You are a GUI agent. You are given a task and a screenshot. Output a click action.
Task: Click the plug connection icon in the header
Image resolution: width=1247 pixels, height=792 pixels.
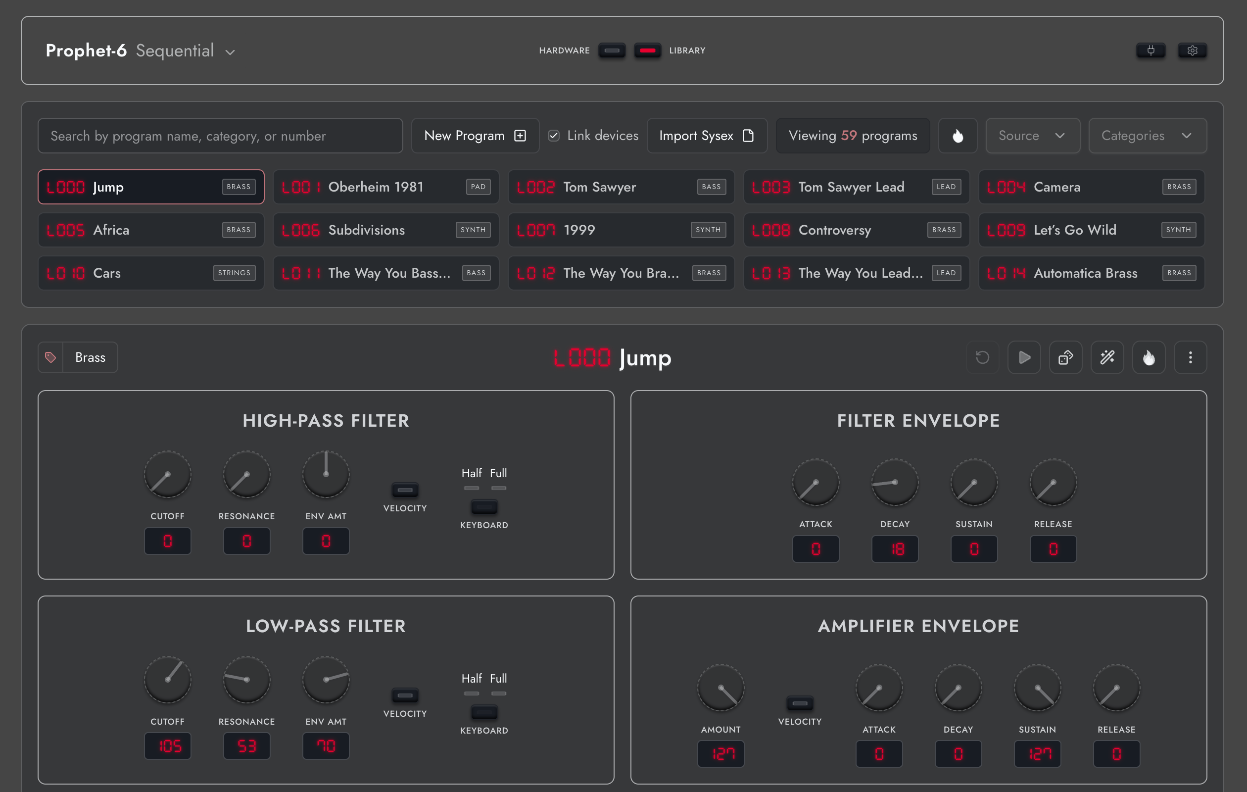(x=1150, y=50)
